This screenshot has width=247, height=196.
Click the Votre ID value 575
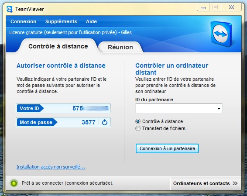click(x=78, y=108)
